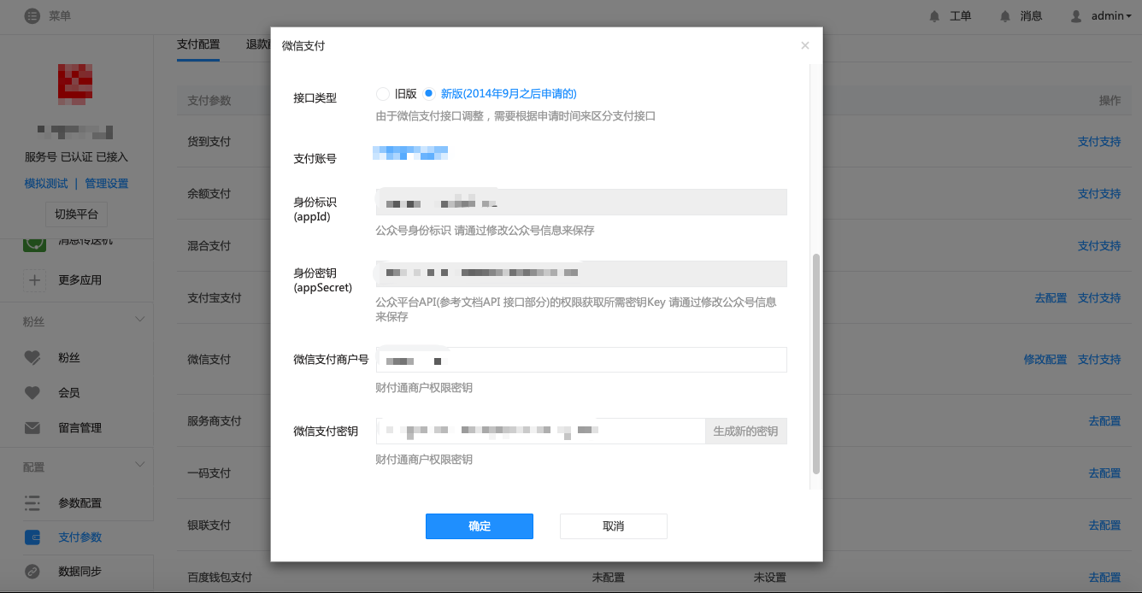This screenshot has width=1142, height=593.
Task: Collapse the 粉丝 sidebar section chevron
Action: tap(140, 320)
